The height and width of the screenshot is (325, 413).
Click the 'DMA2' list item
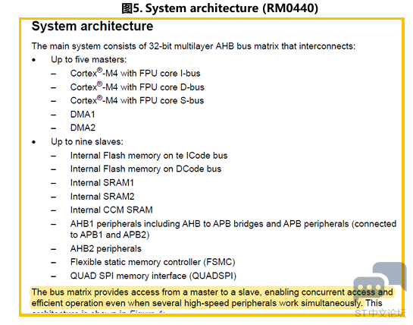(83, 128)
